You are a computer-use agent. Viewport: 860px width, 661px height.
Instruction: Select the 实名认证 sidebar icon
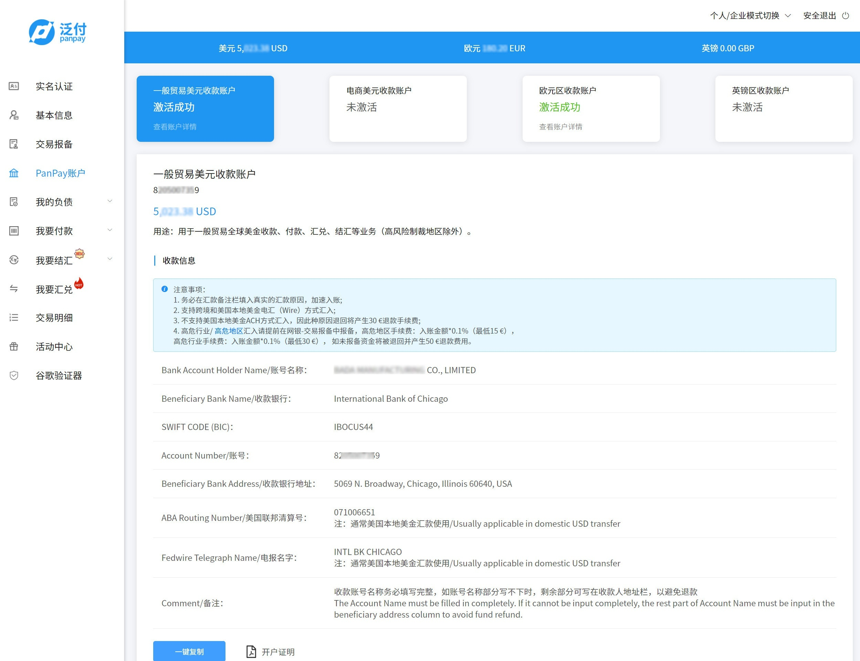14,86
